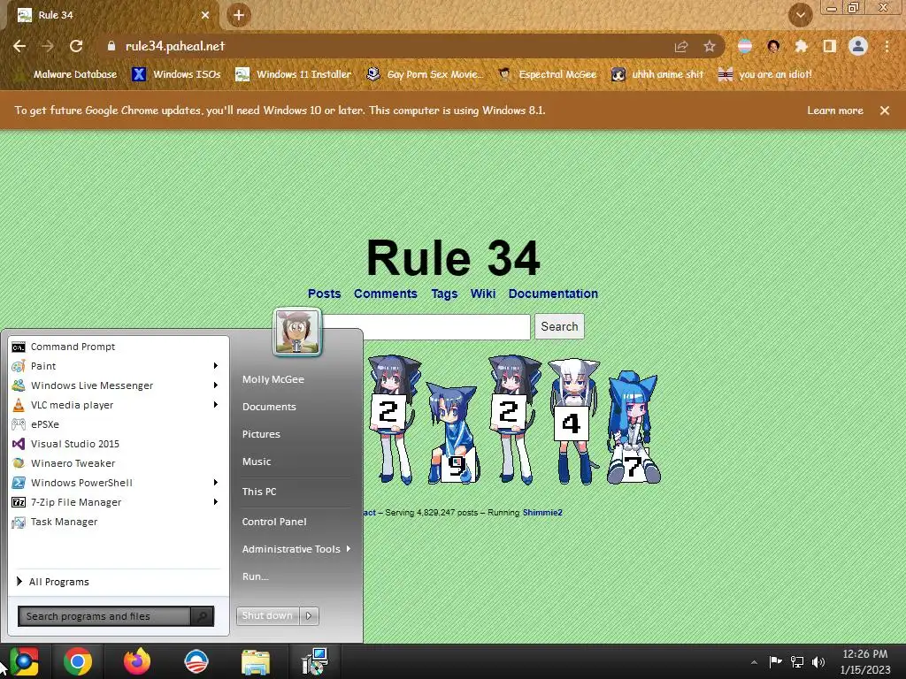Click the user account picture in Start menu

[x=297, y=332]
